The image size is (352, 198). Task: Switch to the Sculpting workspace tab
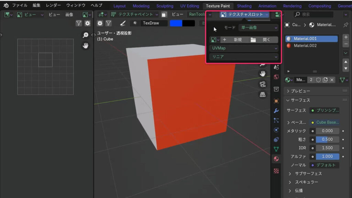[165, 6]
